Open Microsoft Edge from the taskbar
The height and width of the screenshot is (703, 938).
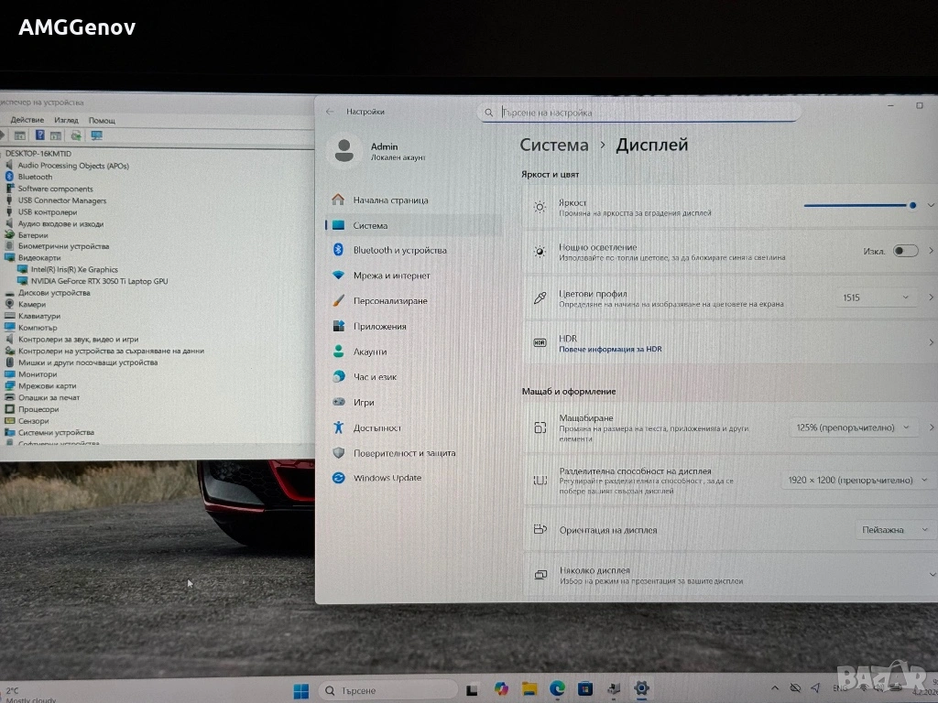(557, 688)
